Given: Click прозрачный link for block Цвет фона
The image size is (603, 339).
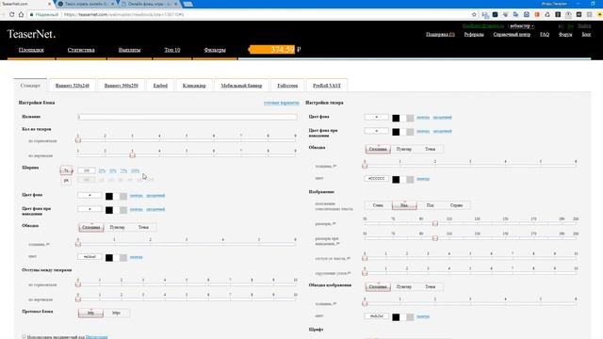Looking at the screenshot, I should pos(155,196).
